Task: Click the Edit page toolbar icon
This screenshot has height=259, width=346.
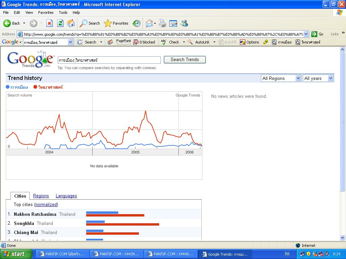Action: (x=173, y=23)
